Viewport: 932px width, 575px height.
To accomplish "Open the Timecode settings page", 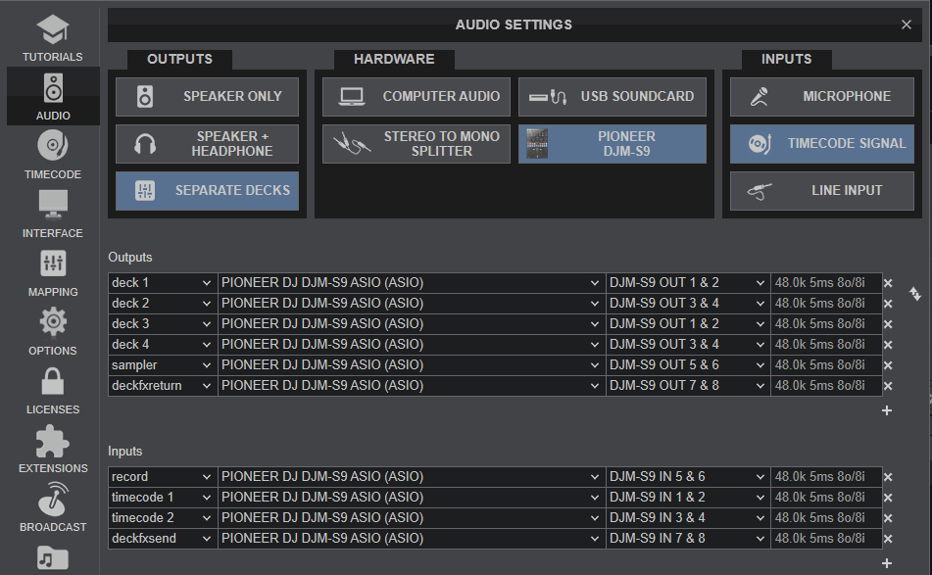I will click(x=53, y=155).
